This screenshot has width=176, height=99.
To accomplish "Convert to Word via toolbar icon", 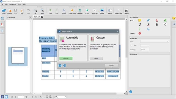I will pos(64,11).
